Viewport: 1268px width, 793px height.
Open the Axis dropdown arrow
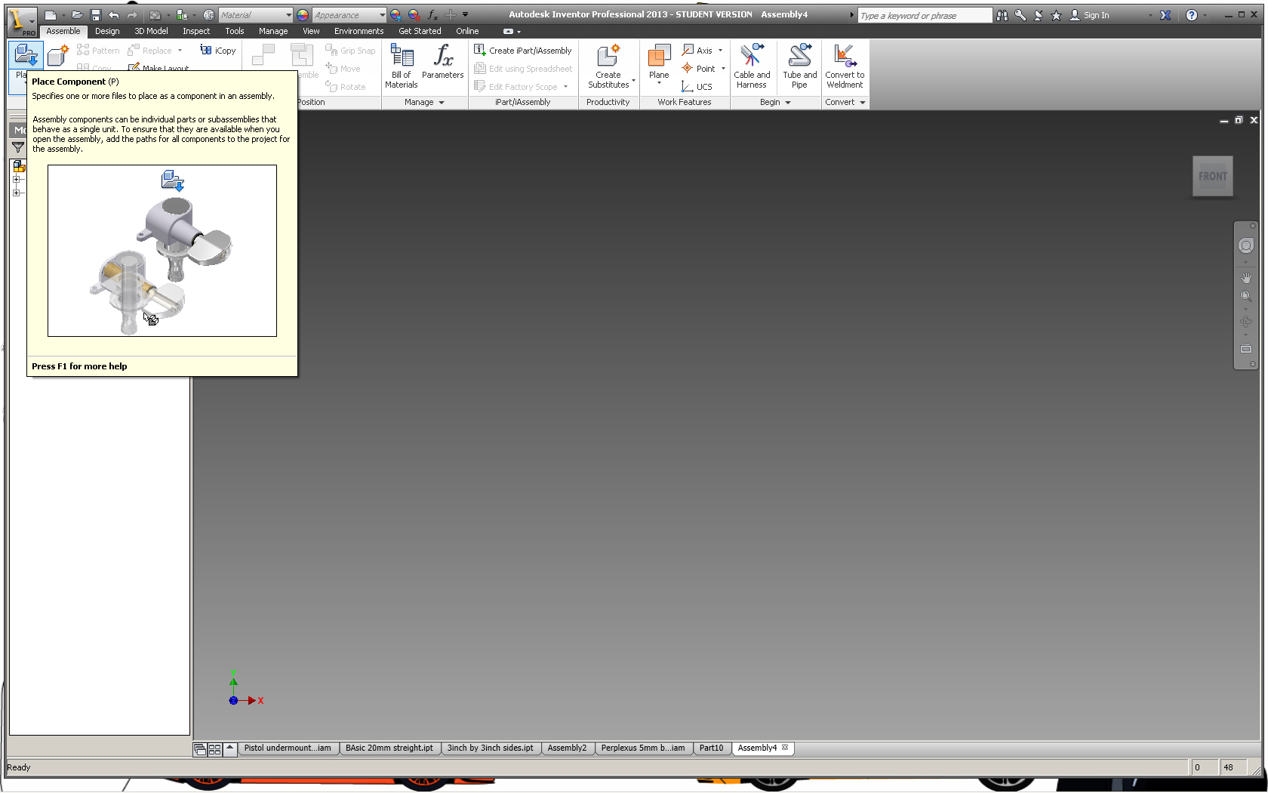(720, 51)
